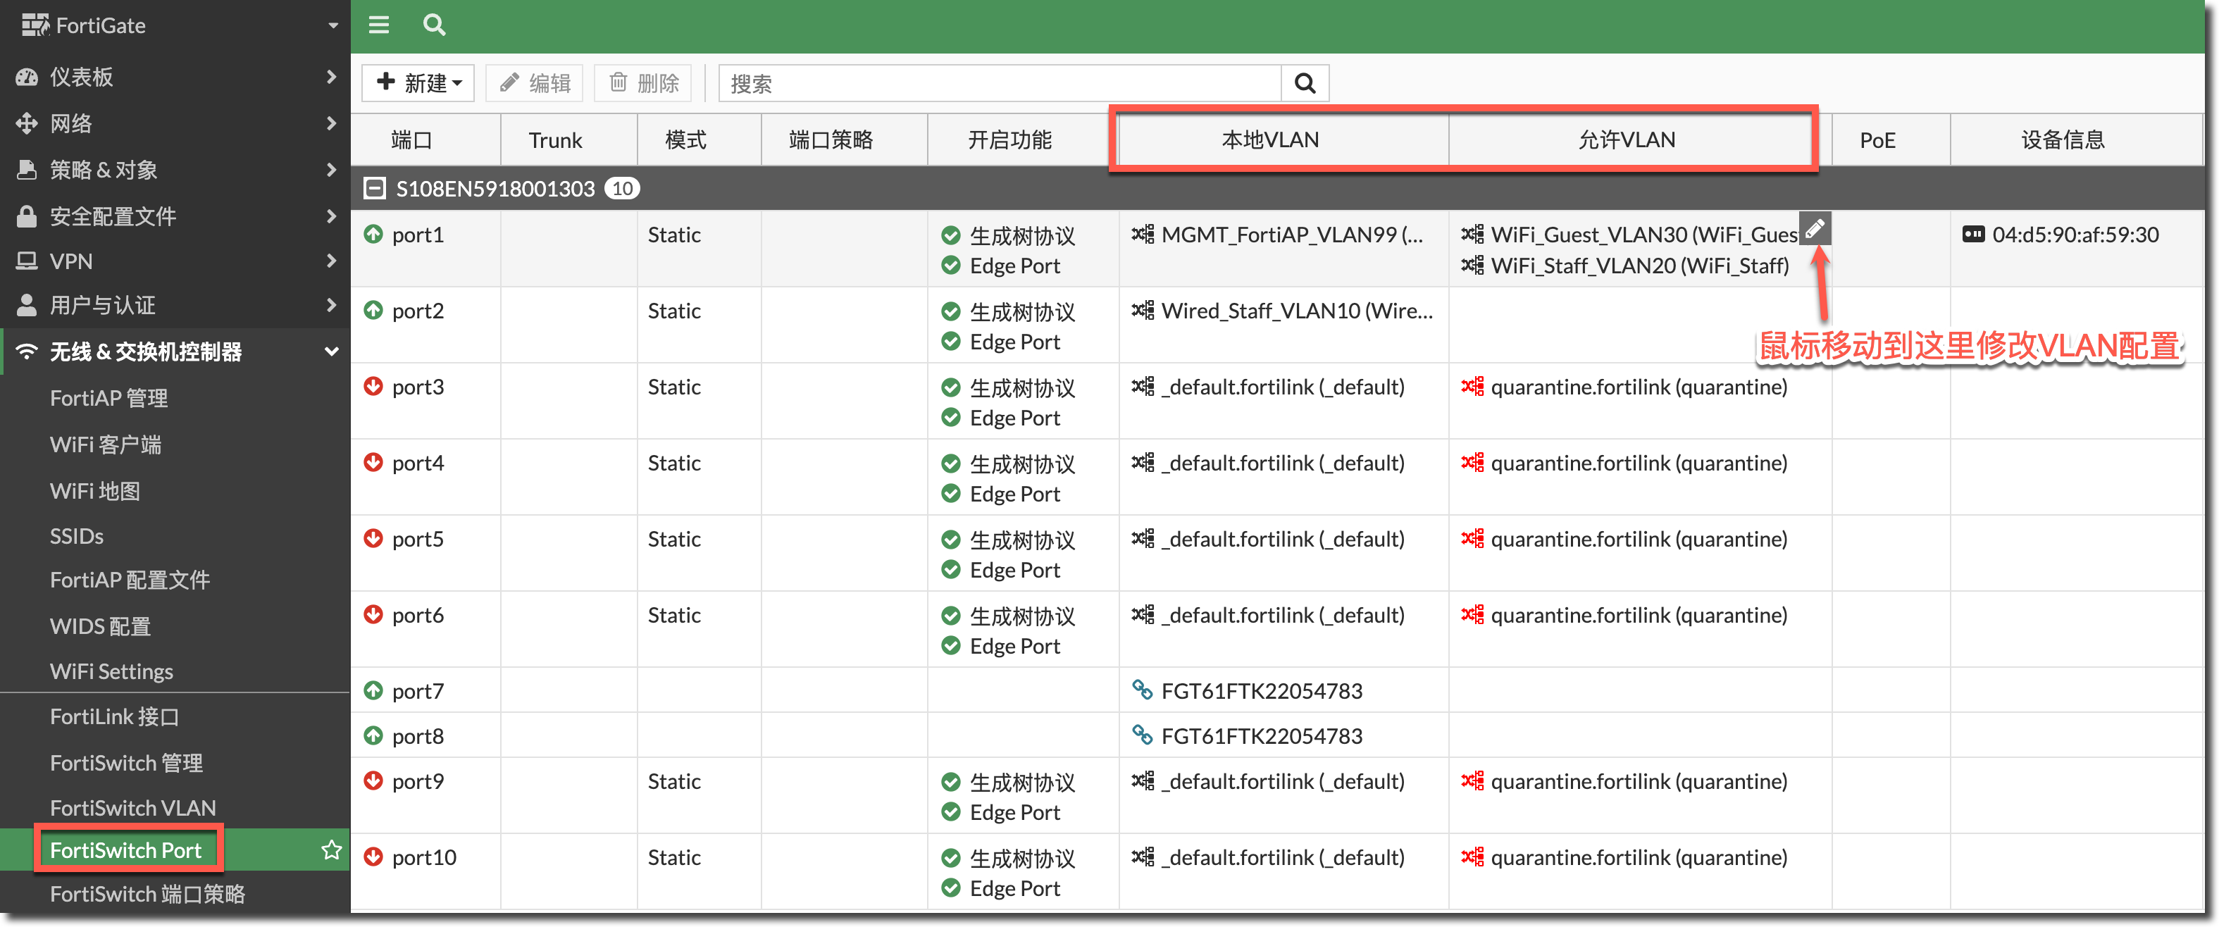Image resolution: width=2219 pixels, height=927 pixels.
Task: Click the link icon for port7 FGT61FTK22054783
Action: point(1142,690)
